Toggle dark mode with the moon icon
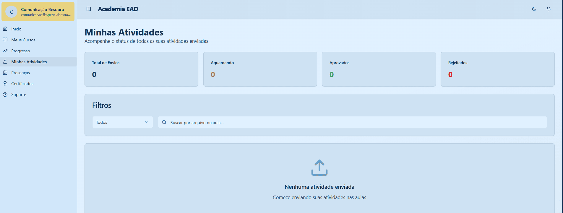This screenshot has width=563, height=213. pyautogui.click(x=534, y=9)
